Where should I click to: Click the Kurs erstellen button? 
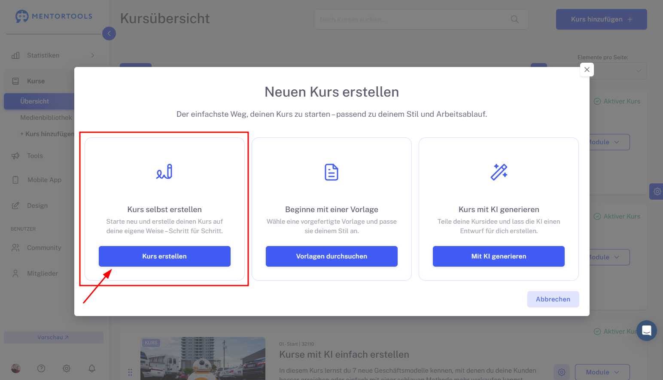pyautogui.click(x=164, y=256)
